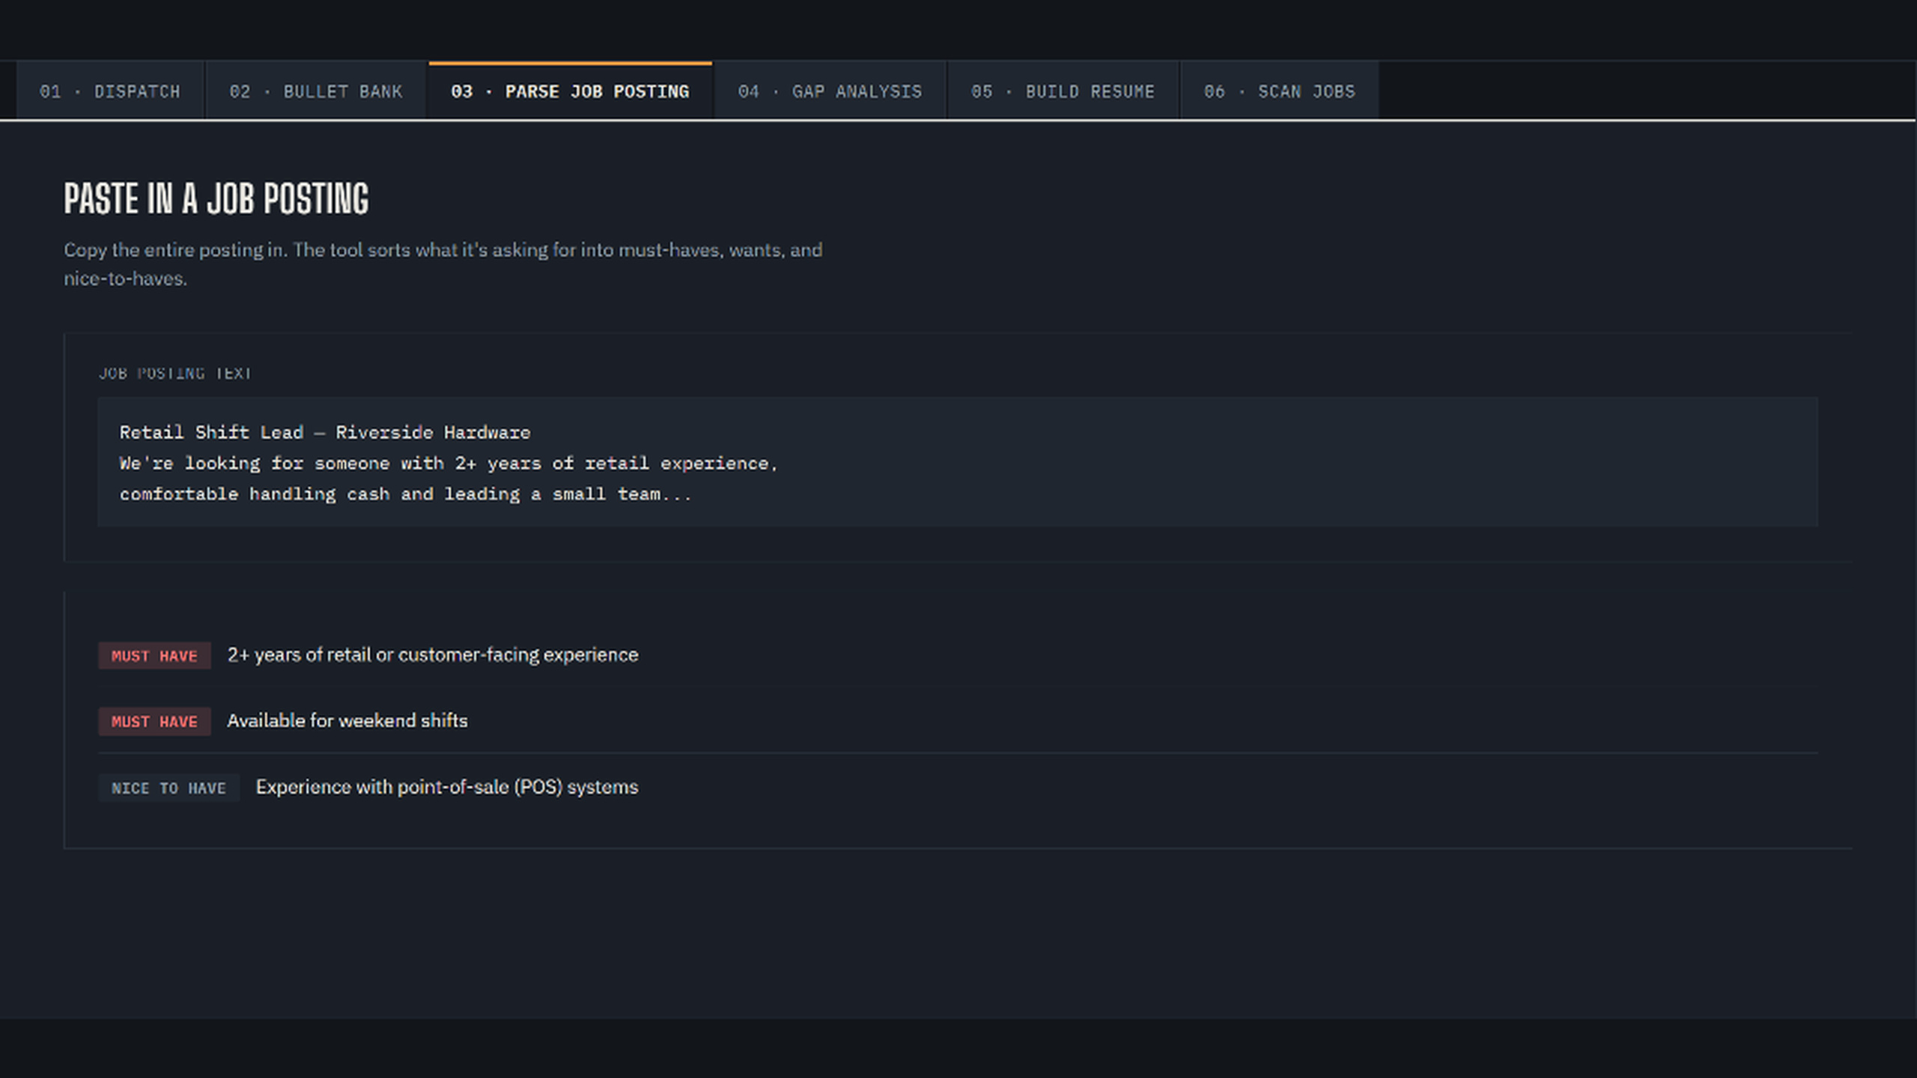Open the 02 Bullet Bank tab
Image resolution: width=1917 pixels, height=1078 pixels.
tap(315, 91)
